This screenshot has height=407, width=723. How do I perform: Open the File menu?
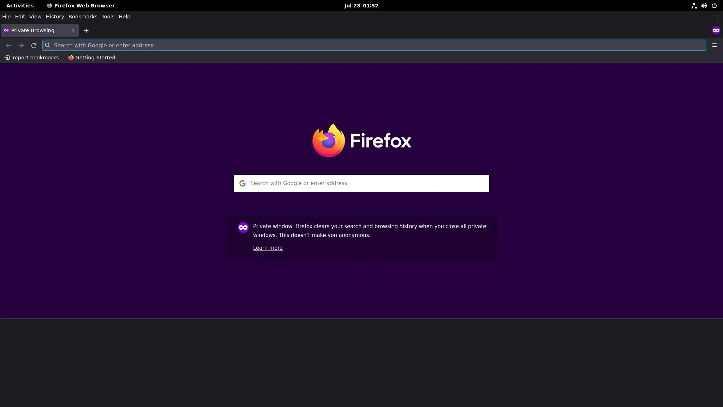(6, 17)
